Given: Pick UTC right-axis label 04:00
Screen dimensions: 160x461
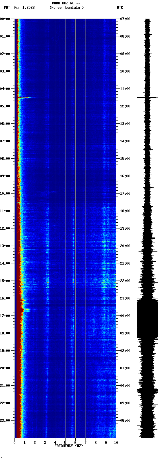Looking at the screenshot, I should [125, 386].
